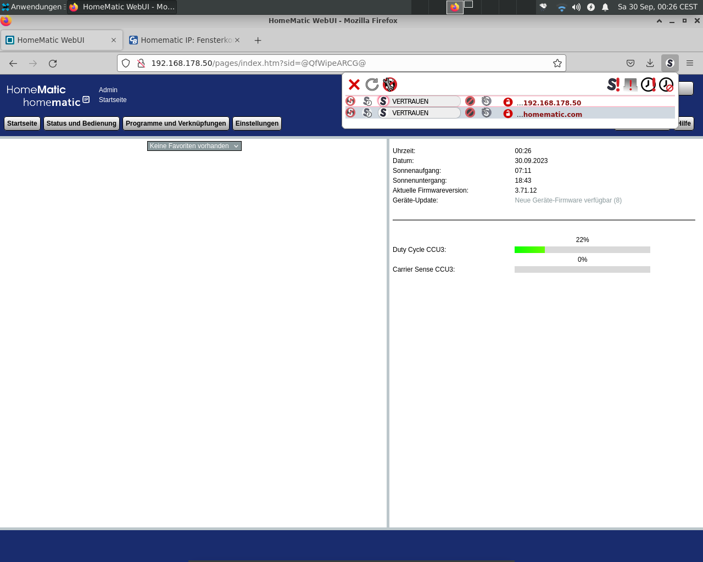Reload page with Firefox toolbar button
This screenshot has height=562, width=703.
pos(53,63)
